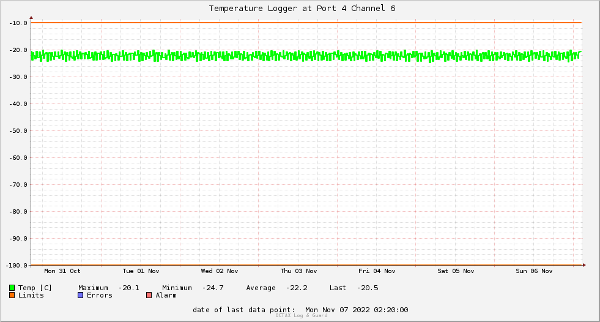Click the -30.0 y-axis label

18,77
